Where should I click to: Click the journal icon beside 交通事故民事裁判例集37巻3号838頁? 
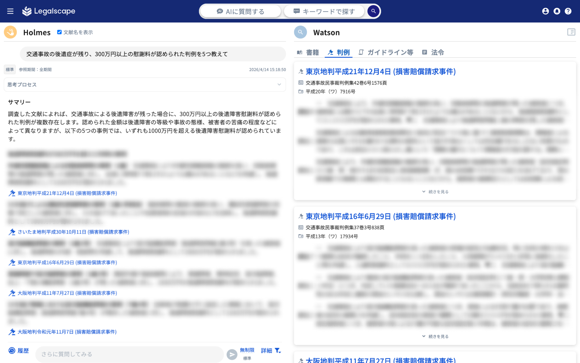(301, 227)
